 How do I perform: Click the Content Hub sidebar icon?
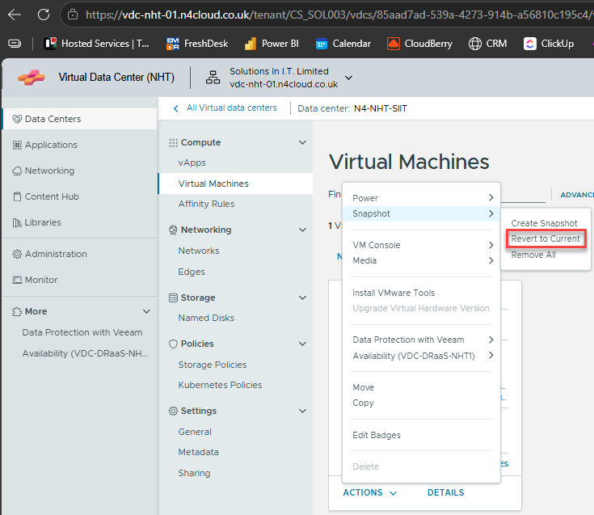point(17,196)
